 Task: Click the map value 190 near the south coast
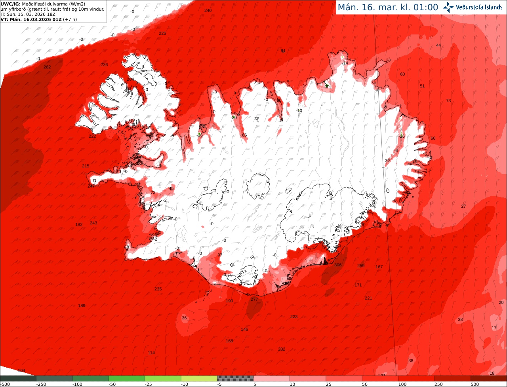click(x=229, y=301)
